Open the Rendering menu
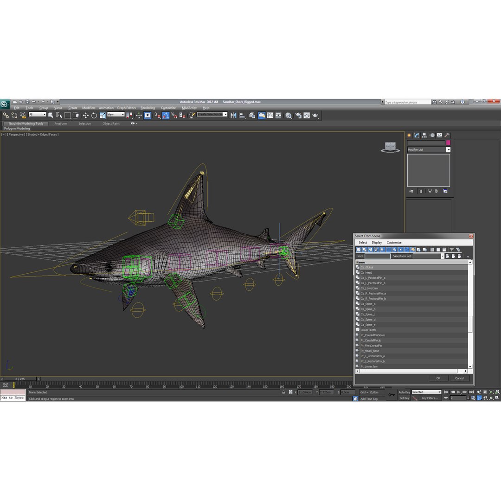501x501 pixels. (148, 108)
